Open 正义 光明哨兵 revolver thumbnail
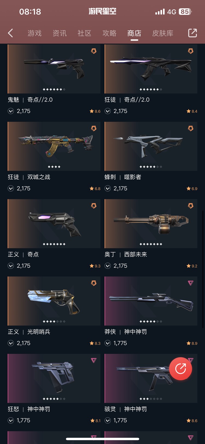Image resolution: width=205 pixels, height=444 pixels. click(x=54, y=301)
